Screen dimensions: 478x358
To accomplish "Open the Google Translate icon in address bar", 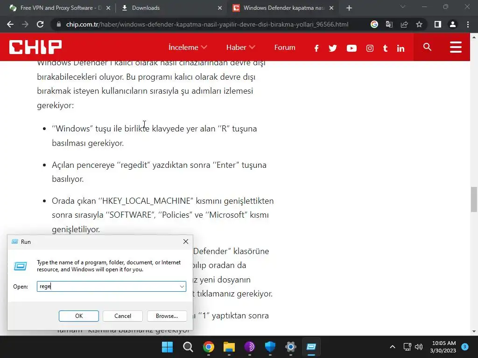I will point(389,24).
